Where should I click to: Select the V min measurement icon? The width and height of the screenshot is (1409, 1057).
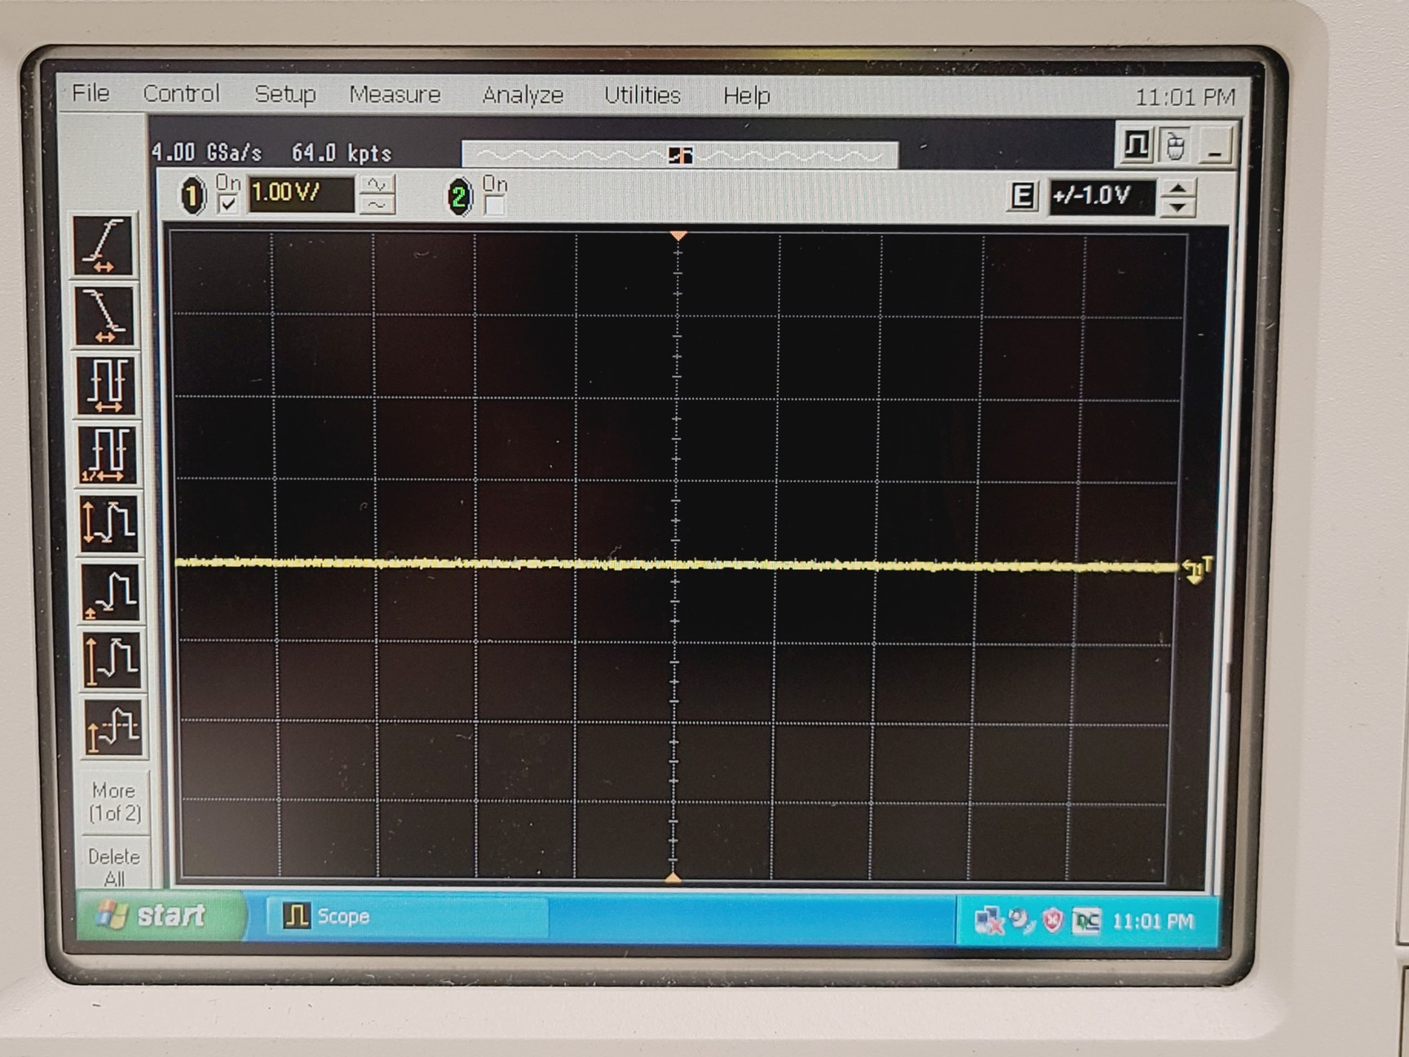point(110,591)
